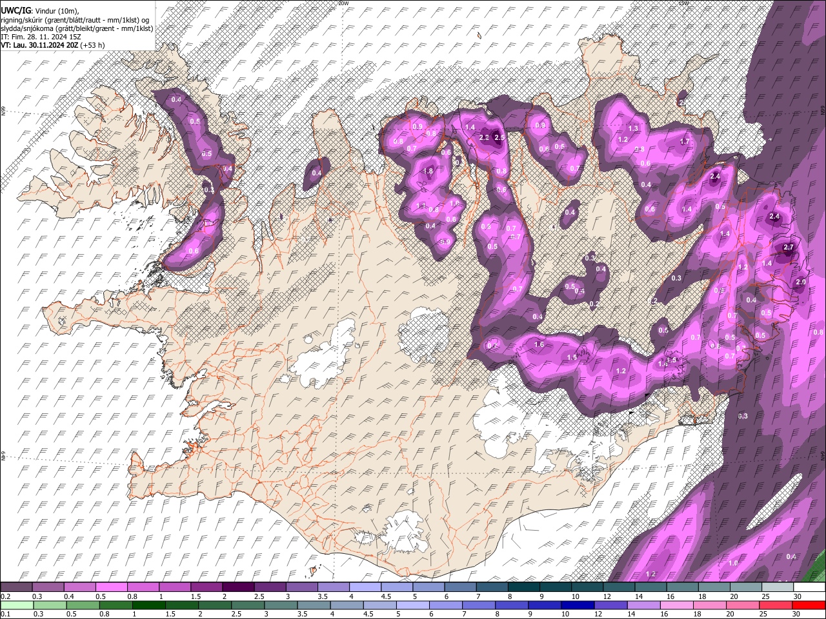Screen dimensions: 826x619
Task: Click the 30 label on the upper legend
Action: (797, 596)
